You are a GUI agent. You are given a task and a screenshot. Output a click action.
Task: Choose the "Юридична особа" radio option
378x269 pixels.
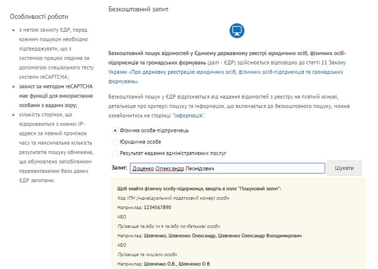tap(115, 142)
